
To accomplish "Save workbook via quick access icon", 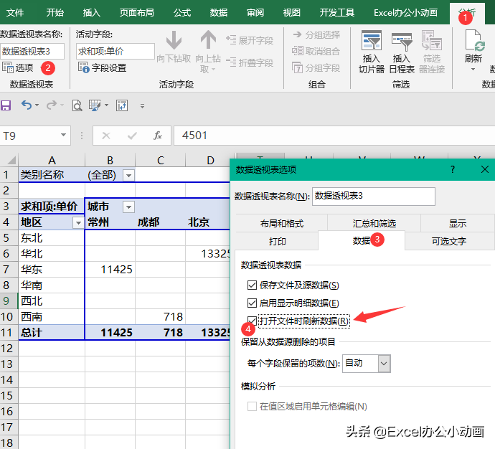I will 6,105.
